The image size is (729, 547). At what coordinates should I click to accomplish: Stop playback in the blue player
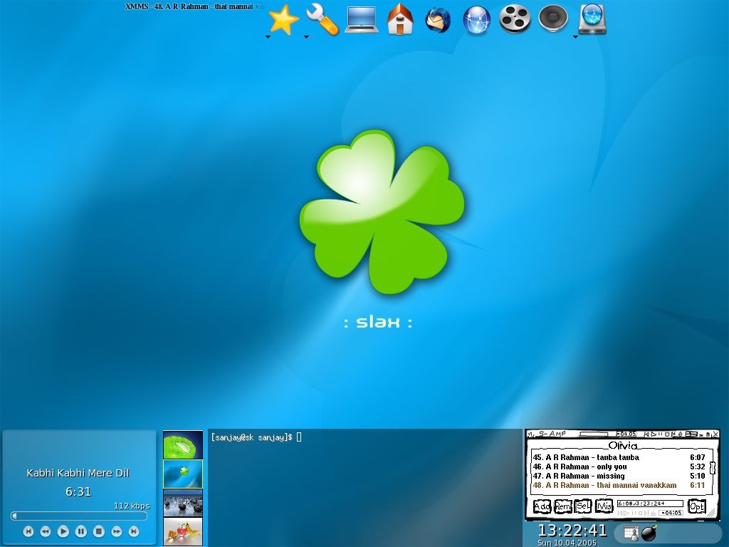98,531
